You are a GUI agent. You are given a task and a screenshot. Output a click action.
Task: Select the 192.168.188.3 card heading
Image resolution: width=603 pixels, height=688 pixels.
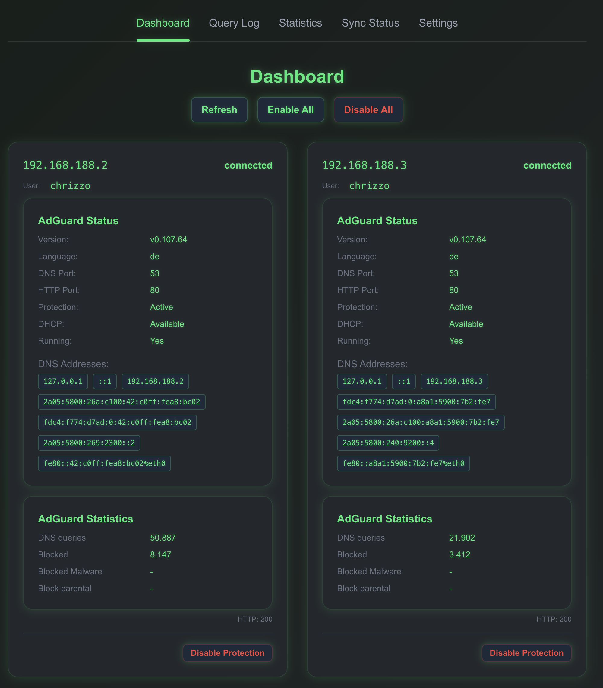coord(365,165)
